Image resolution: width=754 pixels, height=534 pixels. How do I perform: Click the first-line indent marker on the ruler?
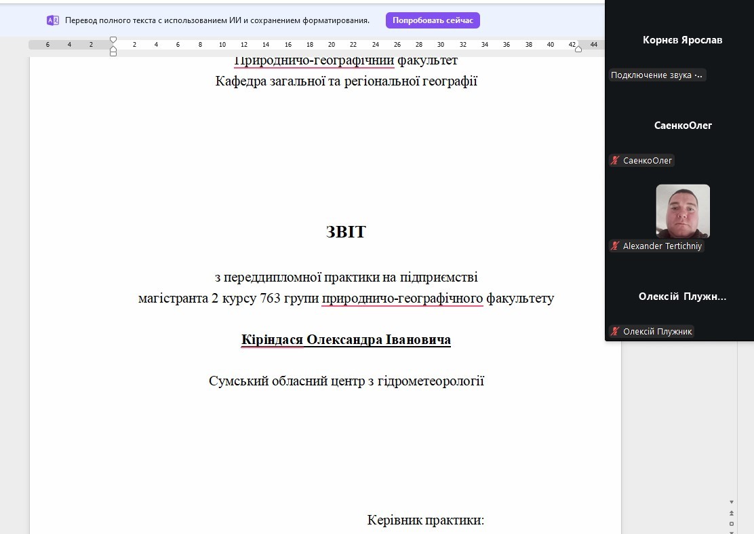point(113,40)
